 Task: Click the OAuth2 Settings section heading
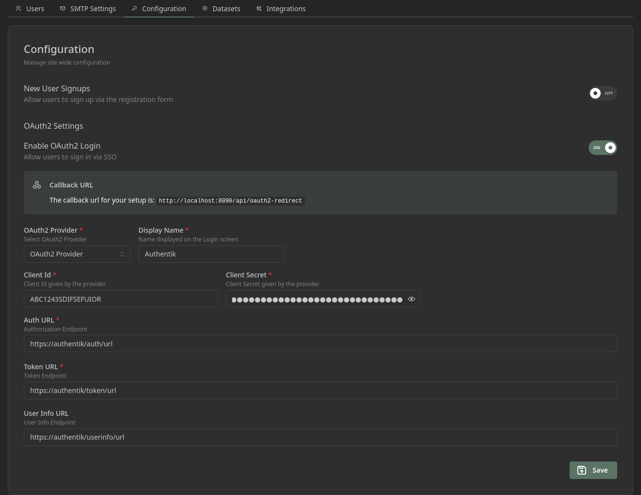[x=53, y=126]
